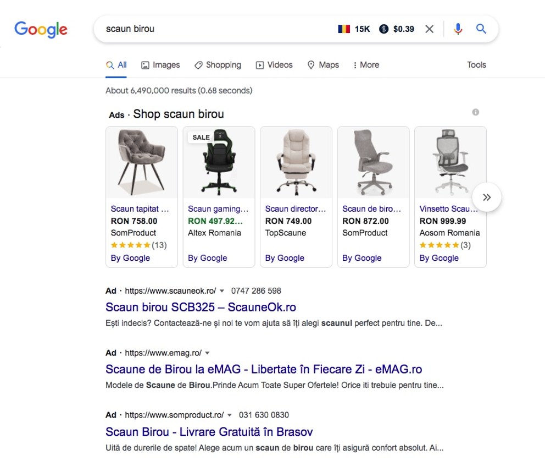545x466 pixels.
Task: Click By Google under TopScaune
Action: tap(285, 258)
